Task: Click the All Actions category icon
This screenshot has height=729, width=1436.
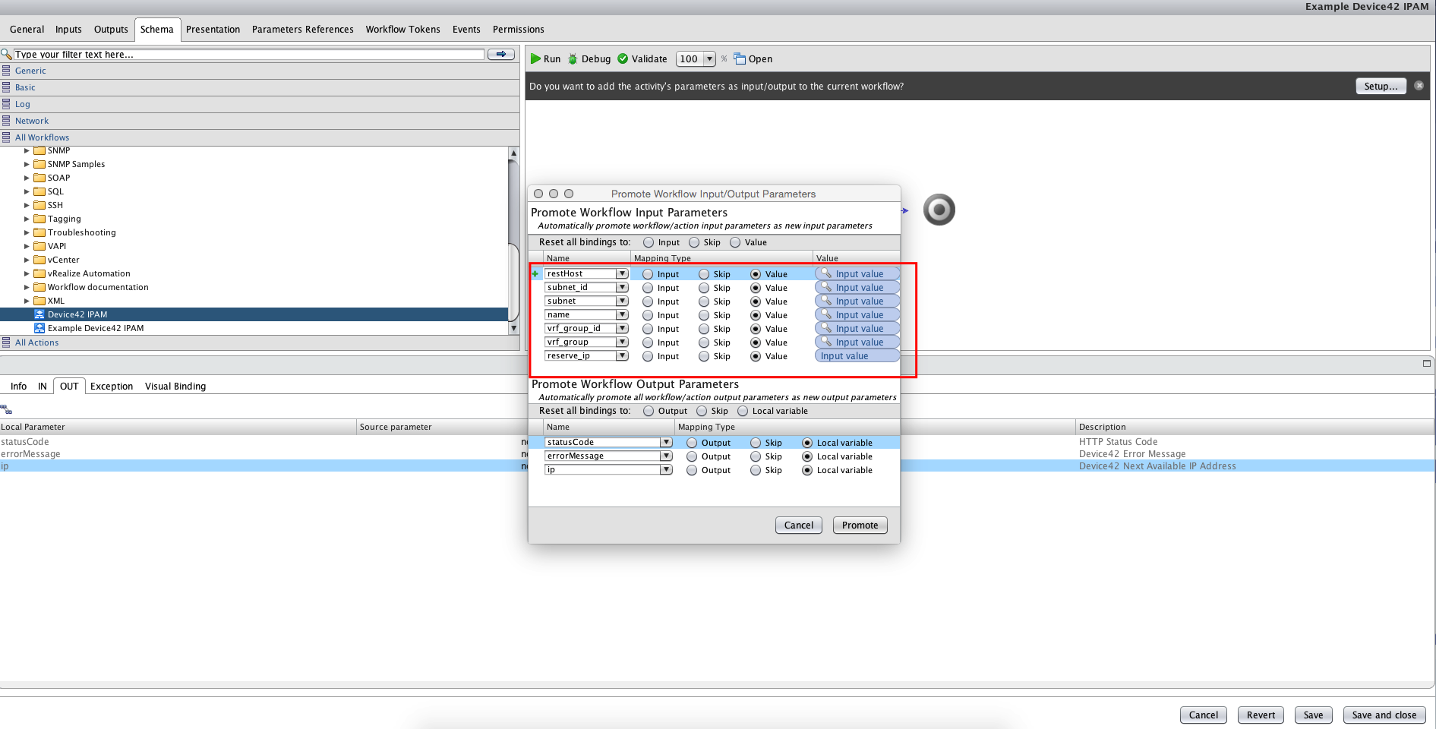Action: (x=6, y=342)
